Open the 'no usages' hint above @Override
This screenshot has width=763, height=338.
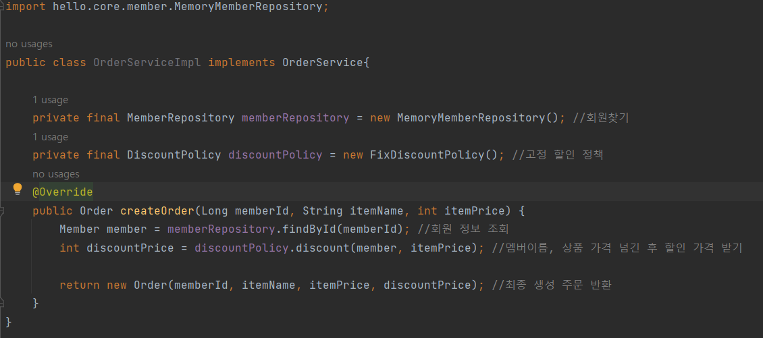pos(56,173)
